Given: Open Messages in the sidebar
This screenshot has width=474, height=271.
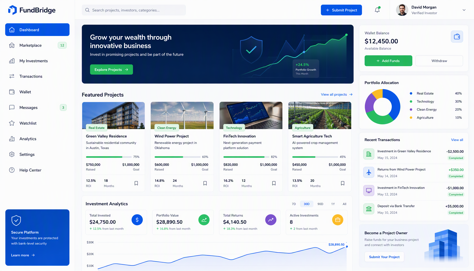Looking at the screenshot, I should pos(37,107).
